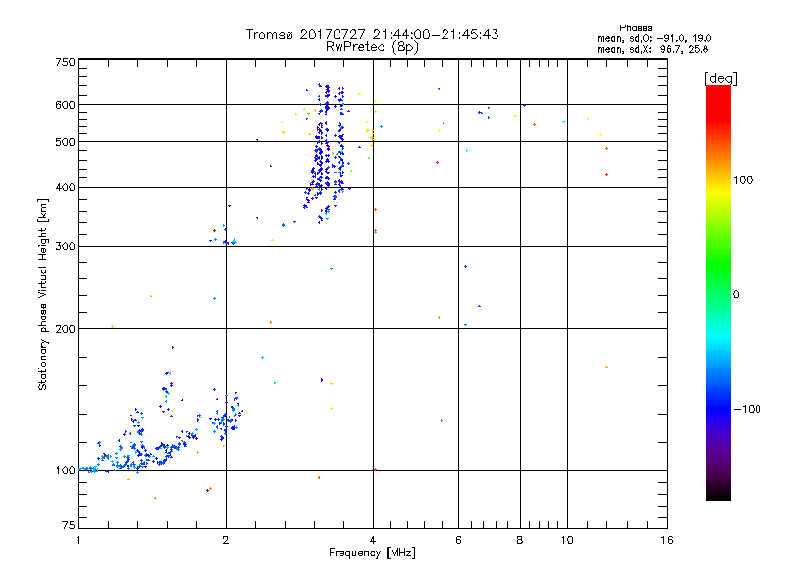Screen dimensions: 785x588
Task: Click the y-axis tick label '200'
Action: point(65,329)
